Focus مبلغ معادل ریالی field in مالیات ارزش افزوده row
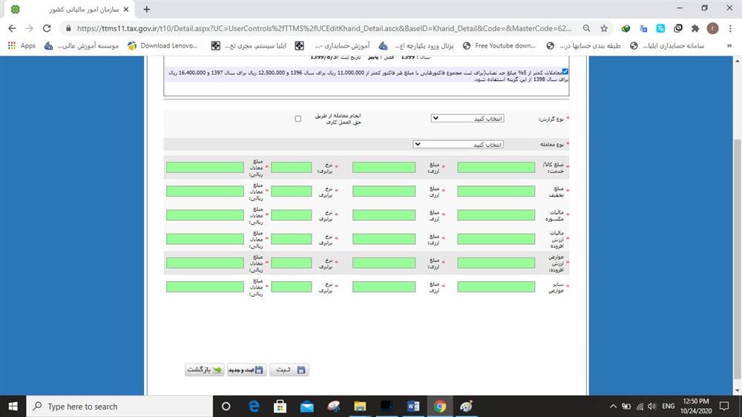Image resolution: width=742 pixels, height=417 pixels. point(205,239)
